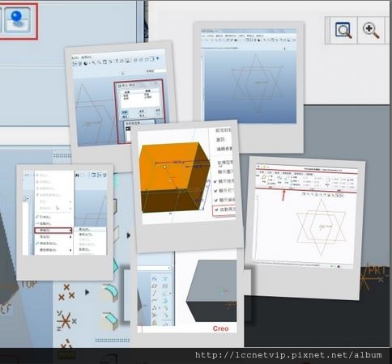Select the chamfer edge tool icon
Image resolution: width=392 pixels, height=364 pixels.
pos(109,320)
